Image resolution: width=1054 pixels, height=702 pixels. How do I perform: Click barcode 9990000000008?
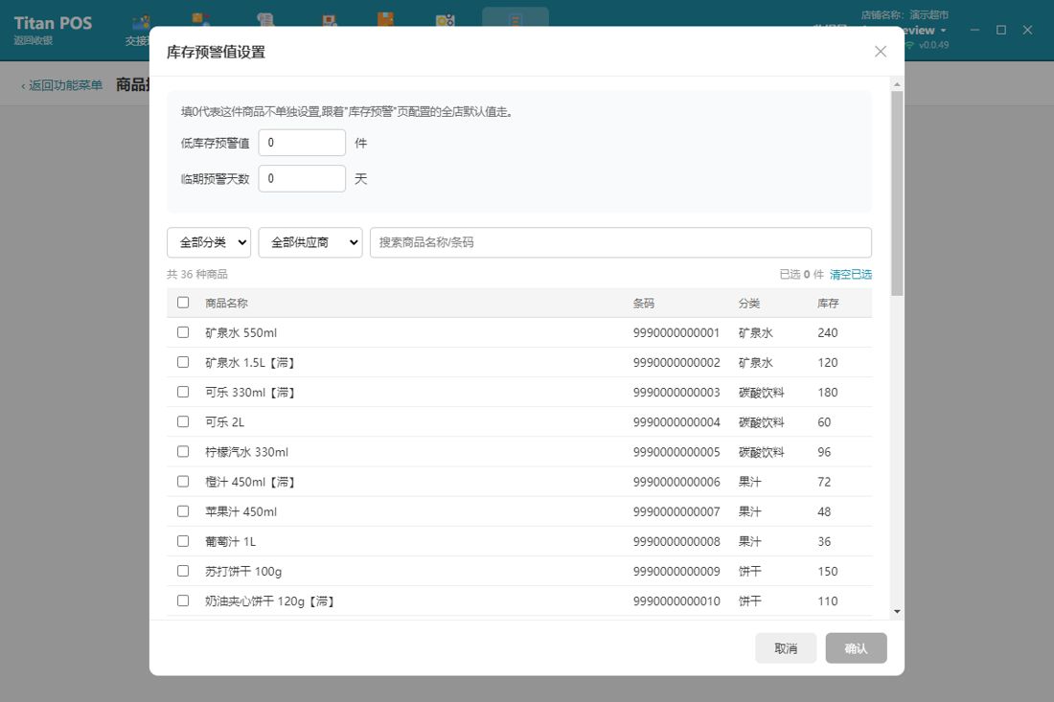(676, 541)
